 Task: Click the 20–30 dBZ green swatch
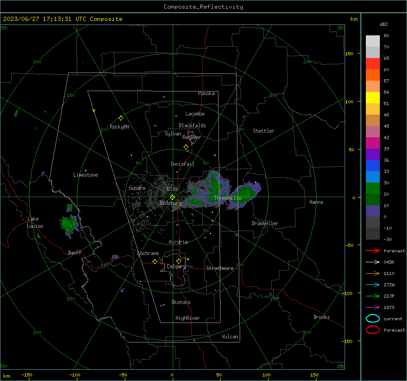[x=373, y=188]
